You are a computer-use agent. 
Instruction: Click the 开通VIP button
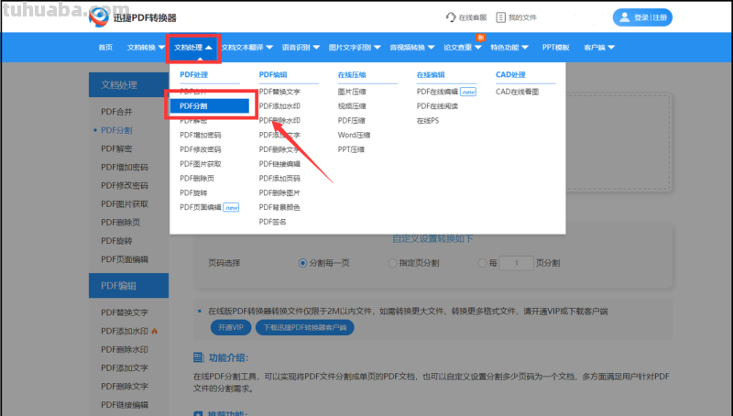(231, 327)
